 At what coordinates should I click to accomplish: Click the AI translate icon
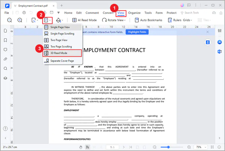click(220, 52)
